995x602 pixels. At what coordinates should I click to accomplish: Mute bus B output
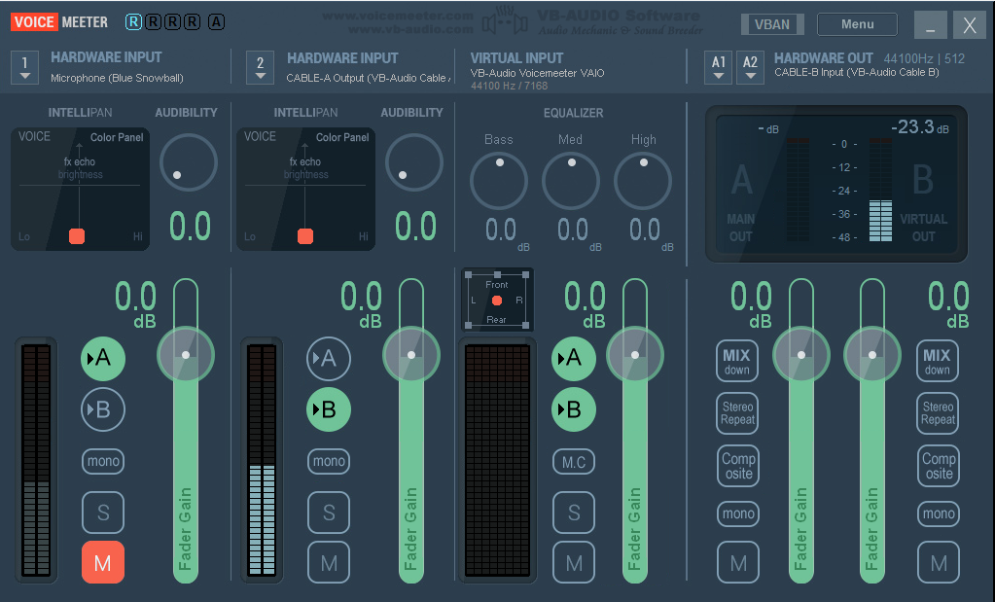tap(939, 562)
